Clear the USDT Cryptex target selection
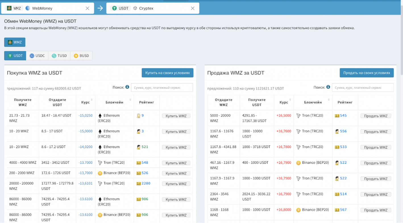403x223 pixels. pos(193,8)
